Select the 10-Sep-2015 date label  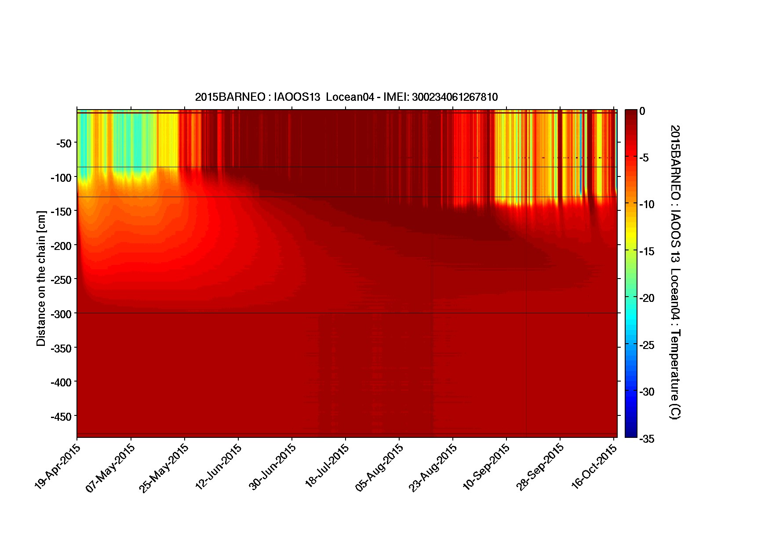click(x=487, y=466)
